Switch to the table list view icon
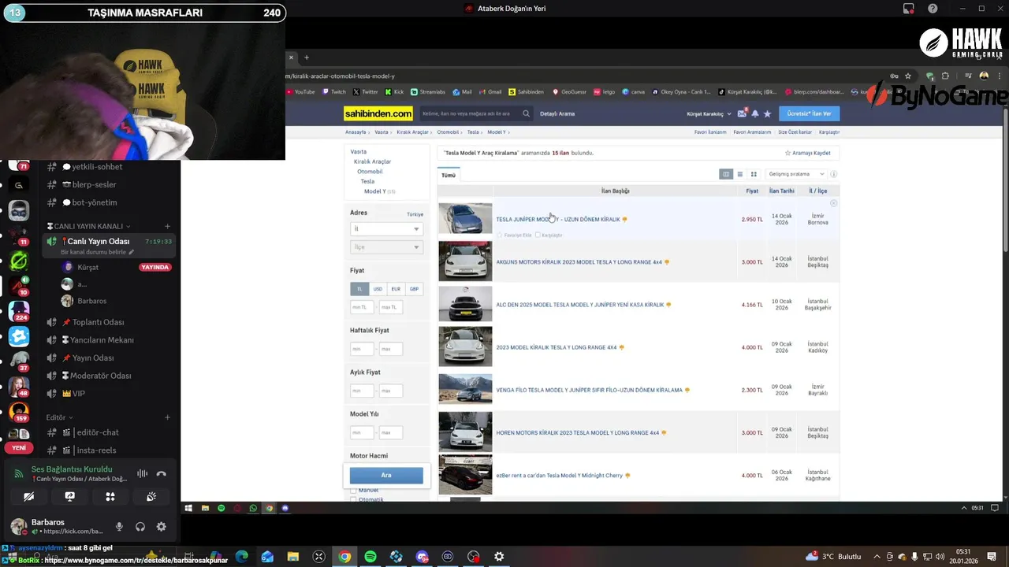This screenshot has height=567, width=1009. point(726,174)
